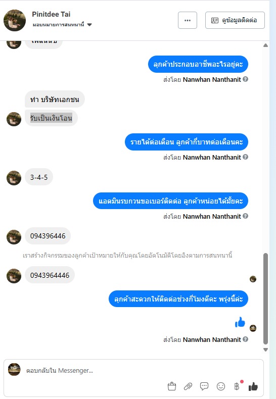Send a thumbs-up like in the composer
Image resolution: width=276 pixels, height=399 pixels.
click(x=253, y=386)
